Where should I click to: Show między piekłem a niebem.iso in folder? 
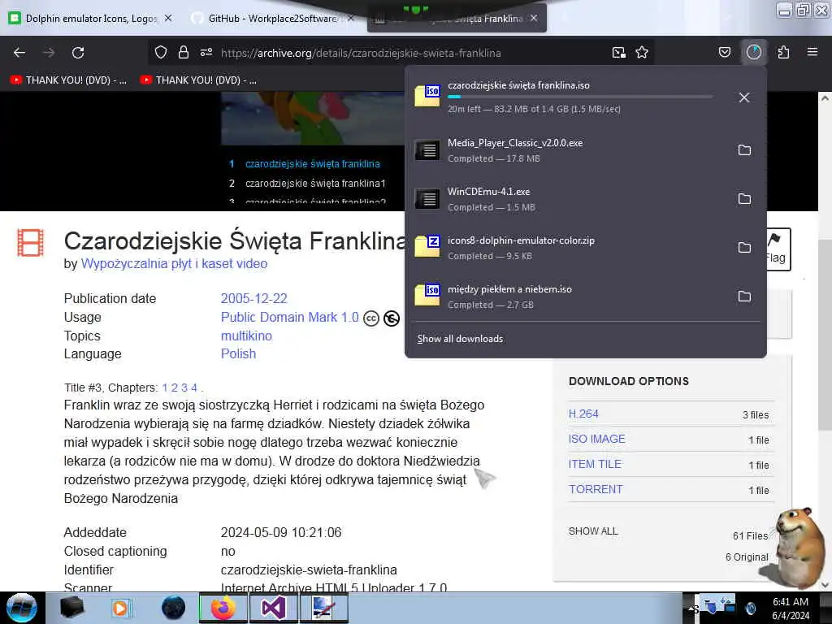[744, 297]
